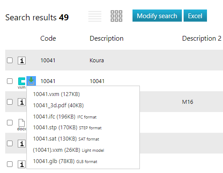The width and height of the screenshot is (223, 173).
Task: Export results with Excel button
Action: tap(195, 16)
